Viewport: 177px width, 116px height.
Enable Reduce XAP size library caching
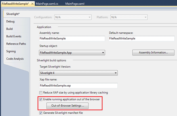[41, 93]
